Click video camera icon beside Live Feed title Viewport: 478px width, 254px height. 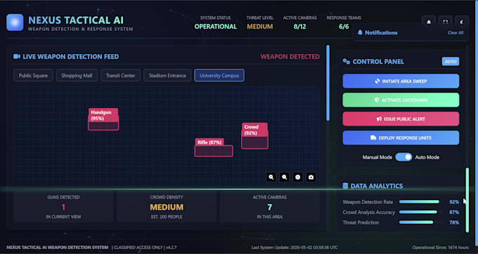pos(17,57)
